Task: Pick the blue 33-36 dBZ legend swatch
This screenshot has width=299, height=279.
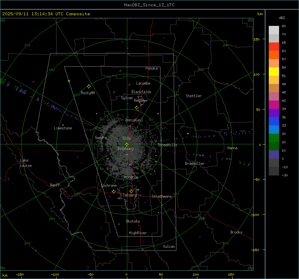Action: click(x=274, y=121)
